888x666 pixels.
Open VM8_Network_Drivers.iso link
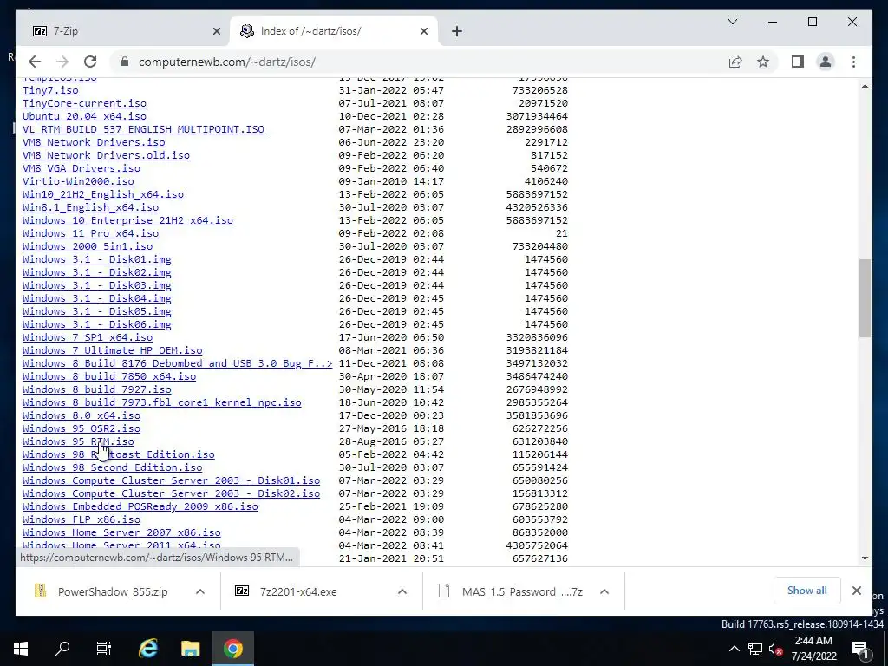click(94, 142)
